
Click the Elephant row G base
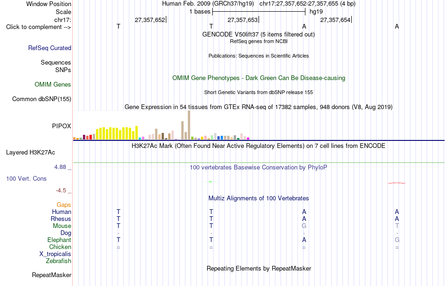pos(397,240)
